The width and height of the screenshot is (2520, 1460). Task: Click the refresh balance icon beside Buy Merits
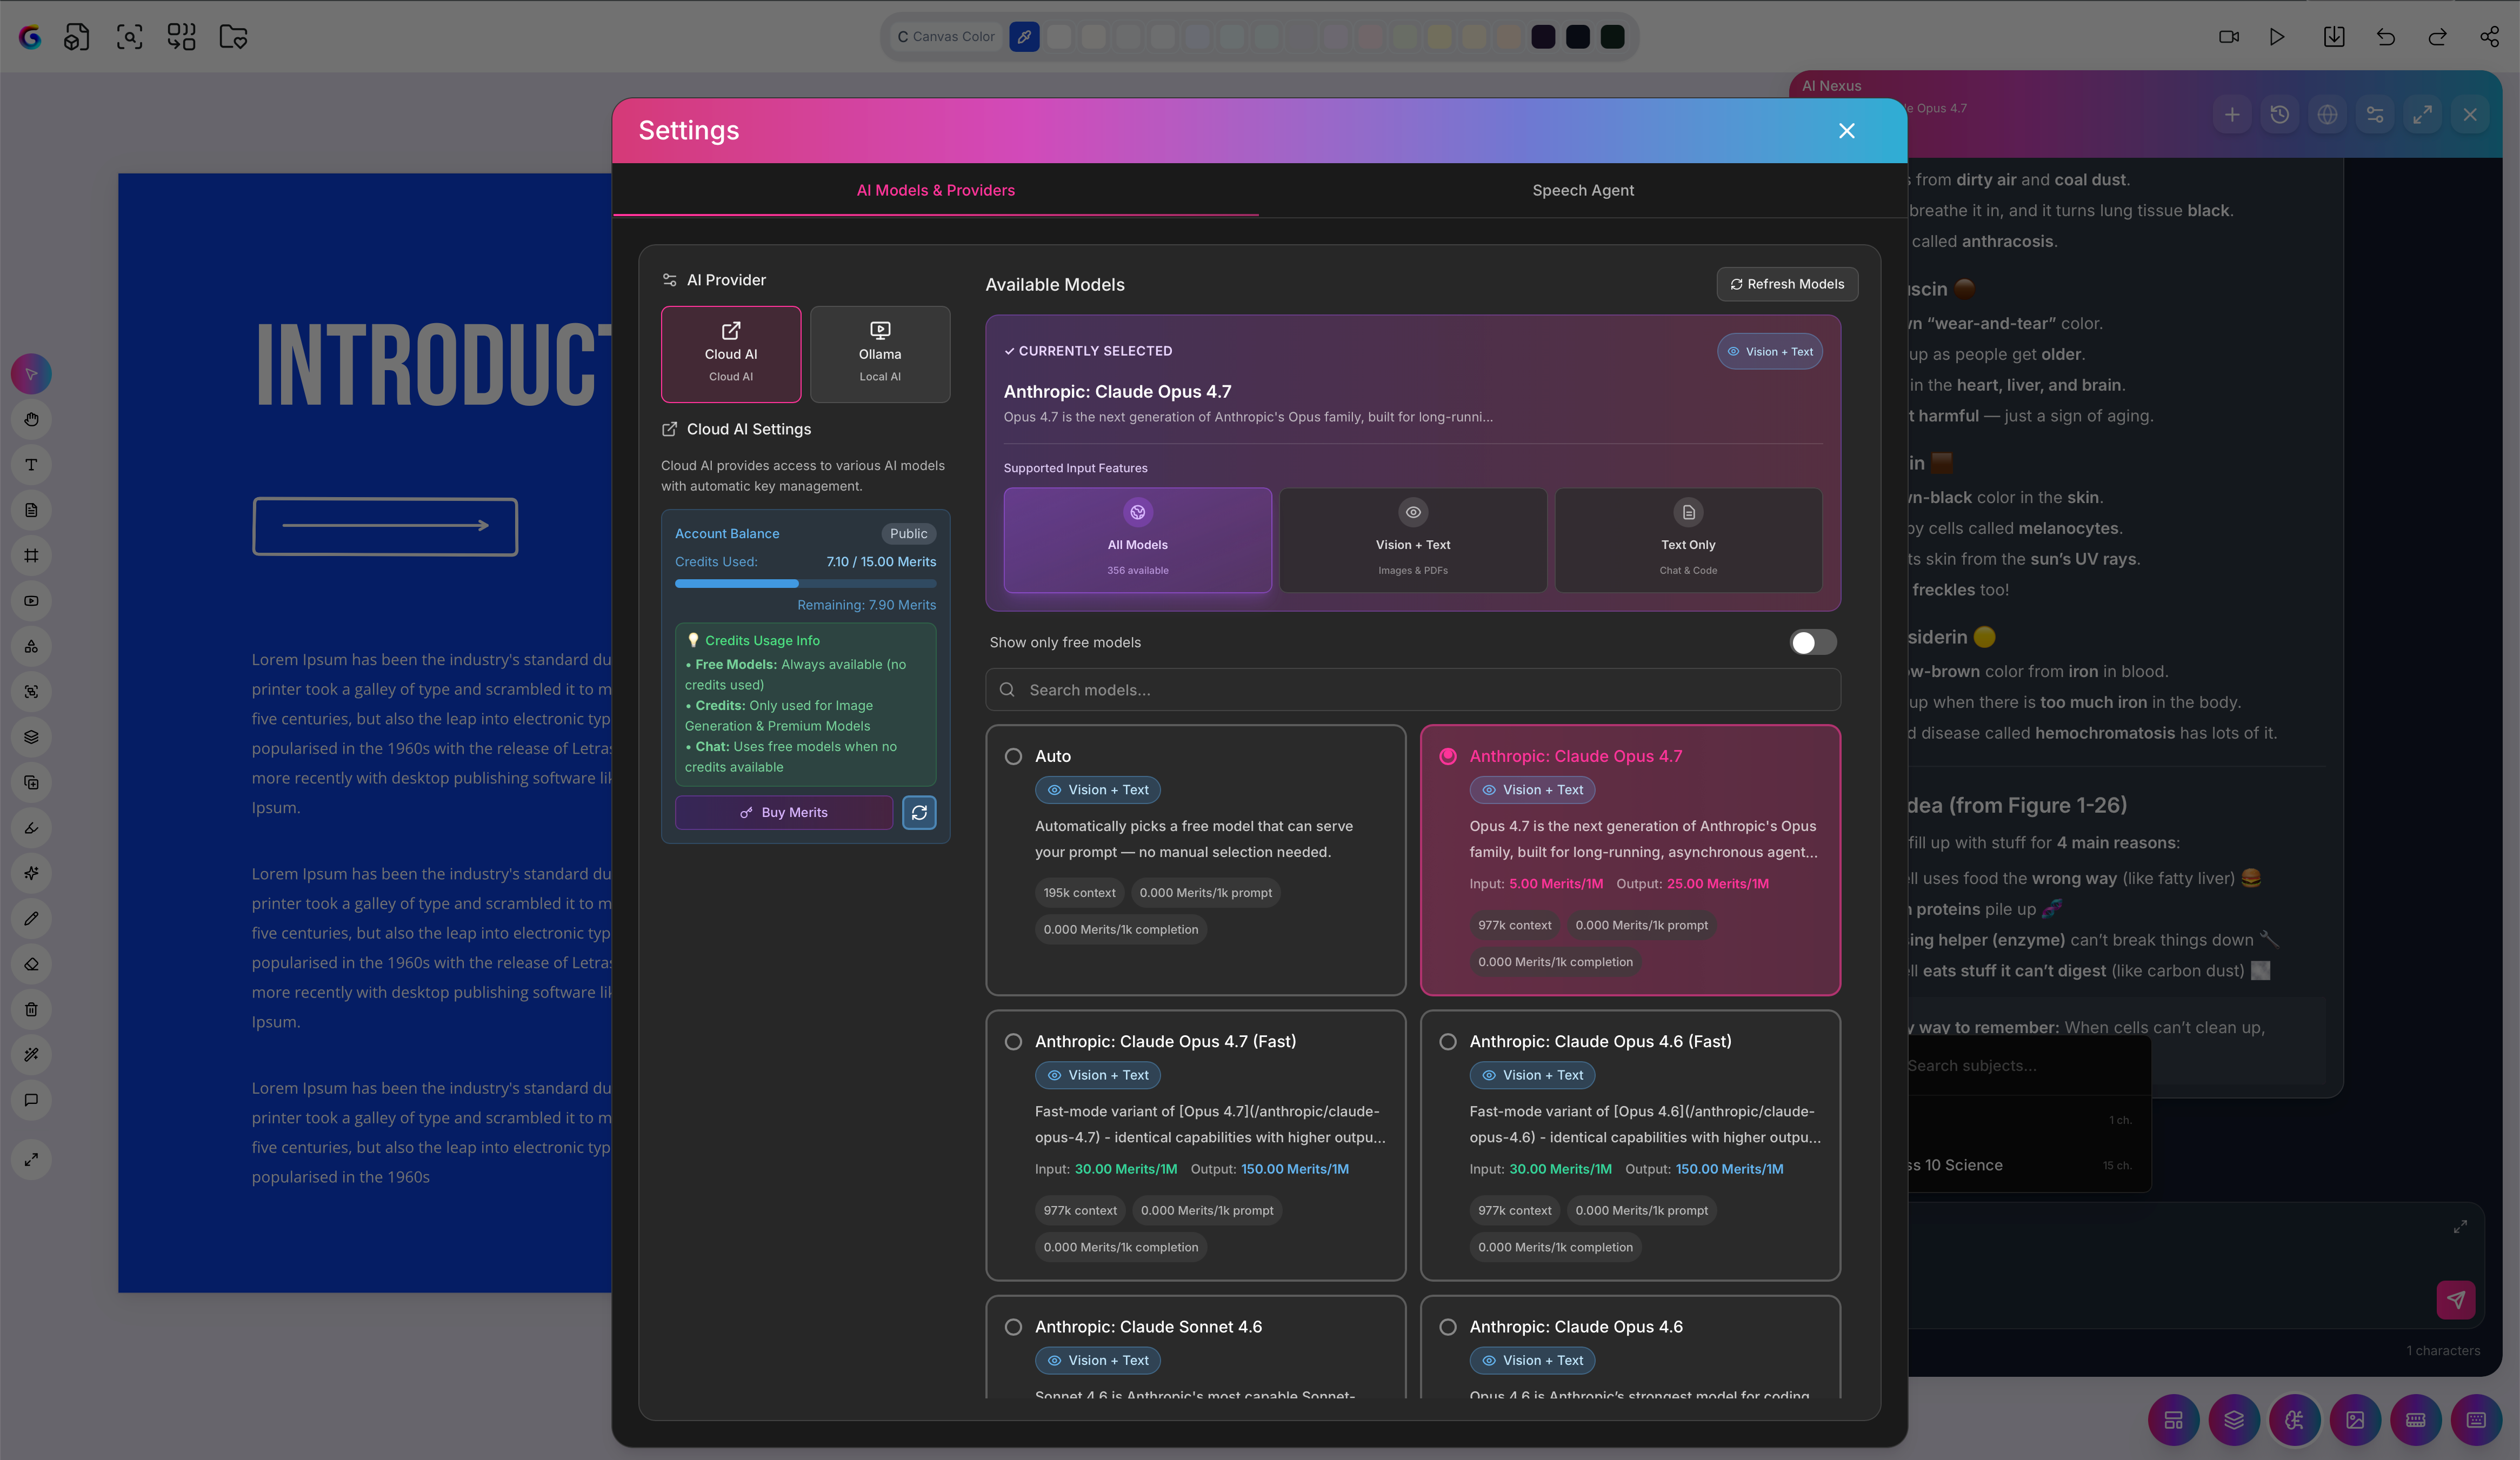(919, 813)
